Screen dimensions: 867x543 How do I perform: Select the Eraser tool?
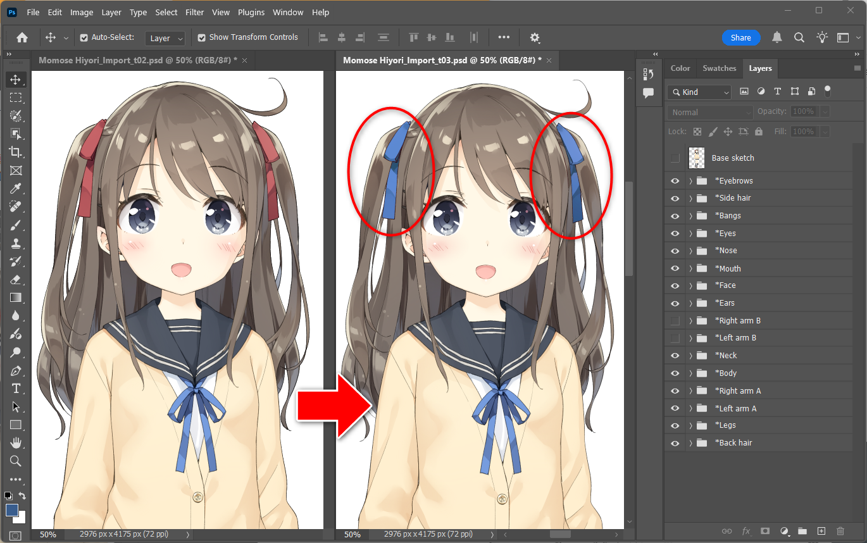click(16, 280)
